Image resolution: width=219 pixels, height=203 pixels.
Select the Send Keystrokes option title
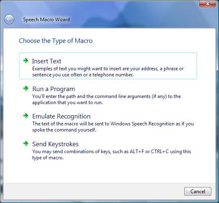tap(55, 144)
